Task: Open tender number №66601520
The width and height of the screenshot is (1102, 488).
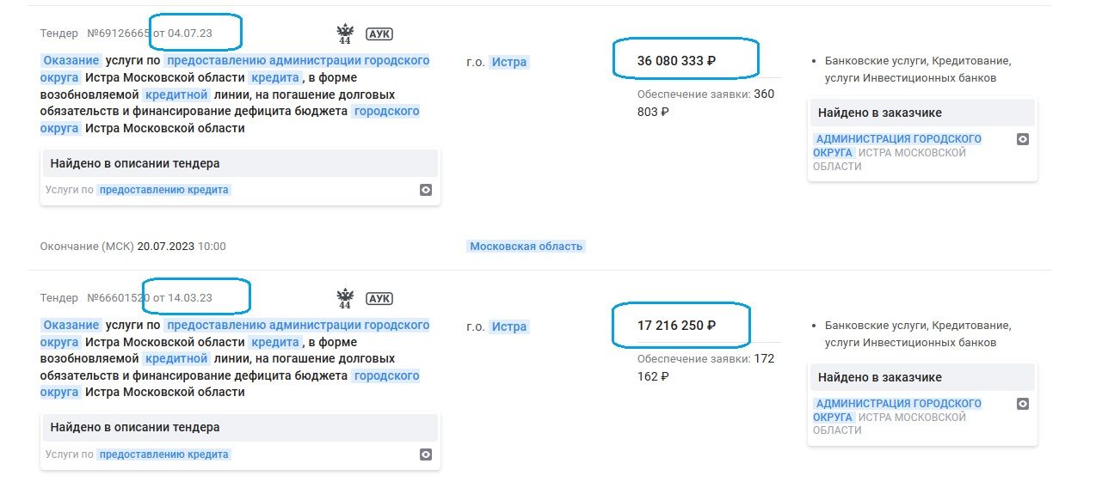Action: point(118,298)
